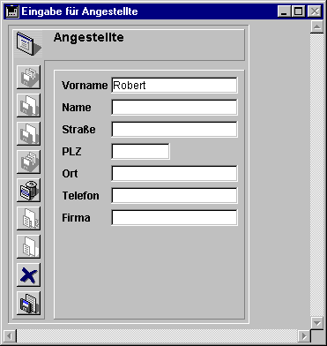Open the window system menu icon in title bar
Viewport: 327px width, 346px height.
coord(12,11)
